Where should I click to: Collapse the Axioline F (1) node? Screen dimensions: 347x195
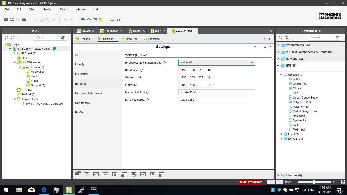[x=15, y=99]
